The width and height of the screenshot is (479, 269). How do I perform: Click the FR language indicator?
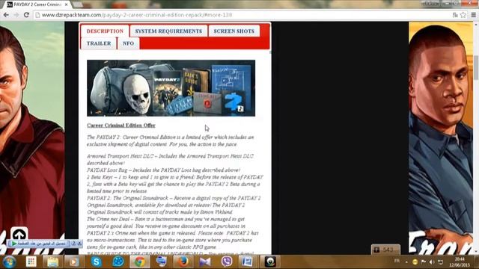pos(397,261)
